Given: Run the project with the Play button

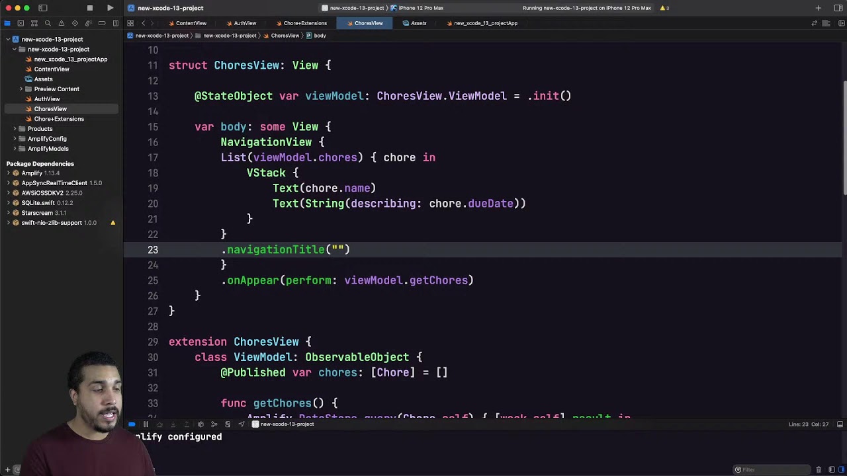Looking at the screenshot, I should point(110,8).
